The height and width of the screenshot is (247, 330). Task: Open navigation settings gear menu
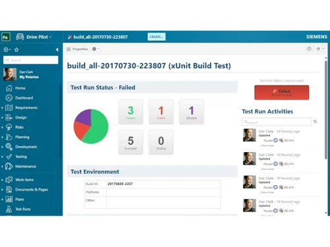click(x=7, y=49)
